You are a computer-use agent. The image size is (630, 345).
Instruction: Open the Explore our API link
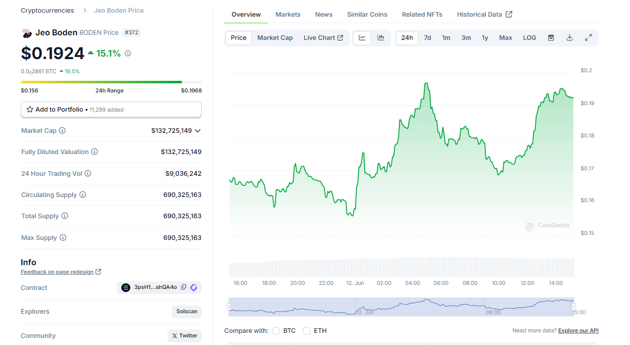tap(578, 331)
